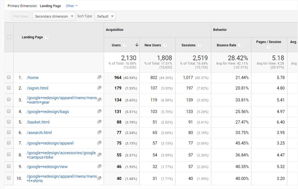This screenshot has height=189, width=298.
Task: Click the Behavior group header
Action: pos(220,30)
